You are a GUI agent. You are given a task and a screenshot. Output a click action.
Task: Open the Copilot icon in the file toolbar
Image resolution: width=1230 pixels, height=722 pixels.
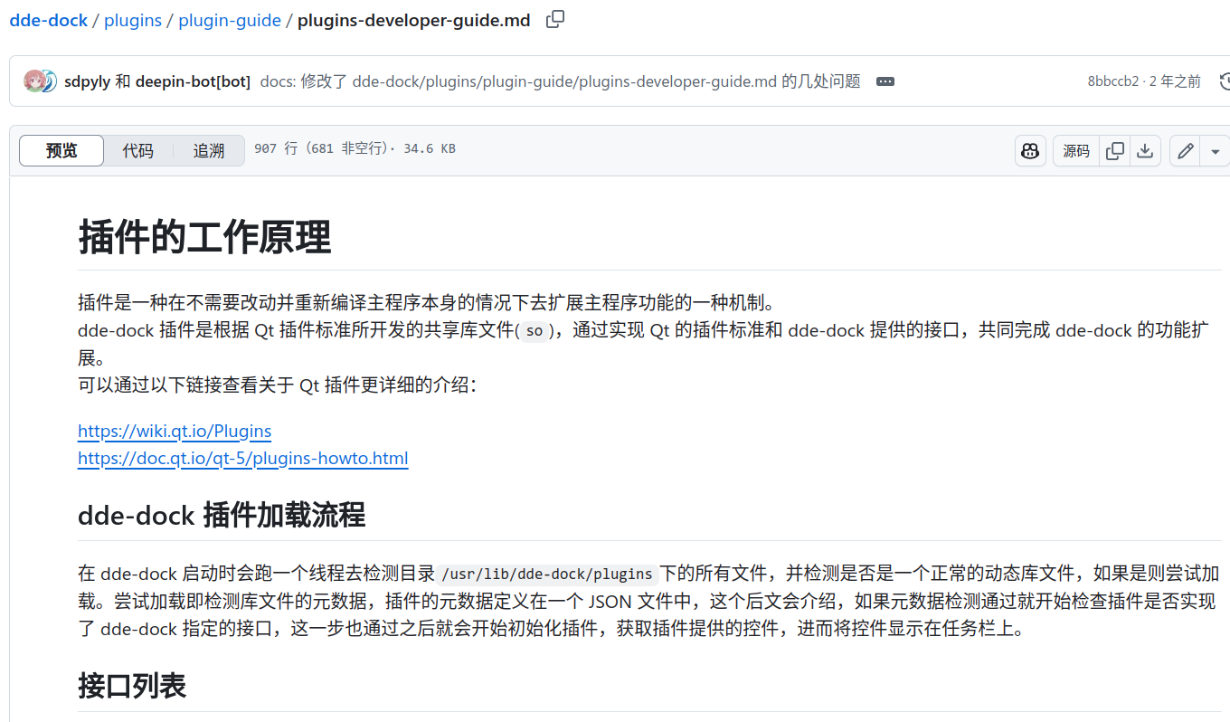1030,151
